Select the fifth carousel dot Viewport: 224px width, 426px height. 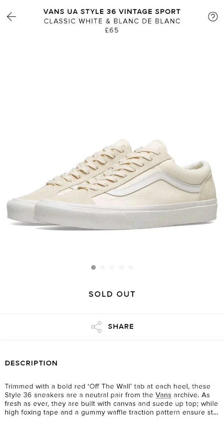(x=130, y=267)
